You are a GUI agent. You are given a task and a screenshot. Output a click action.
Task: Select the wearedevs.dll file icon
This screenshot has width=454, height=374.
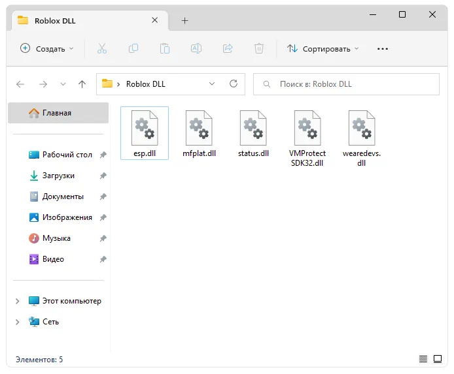coord(362,128)
